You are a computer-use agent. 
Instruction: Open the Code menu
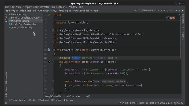pyautogui.click(x=36, y=7)
